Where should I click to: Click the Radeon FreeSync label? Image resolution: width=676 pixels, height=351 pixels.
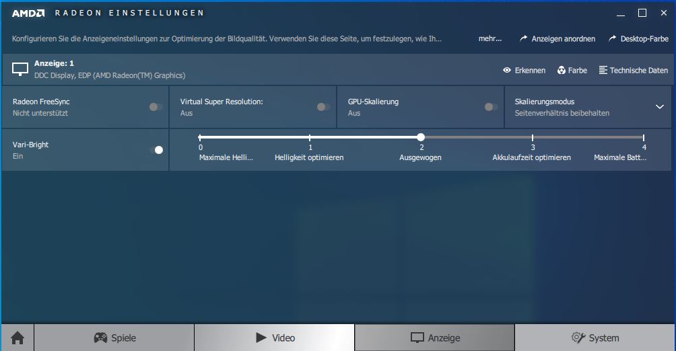tap(41, 102)
